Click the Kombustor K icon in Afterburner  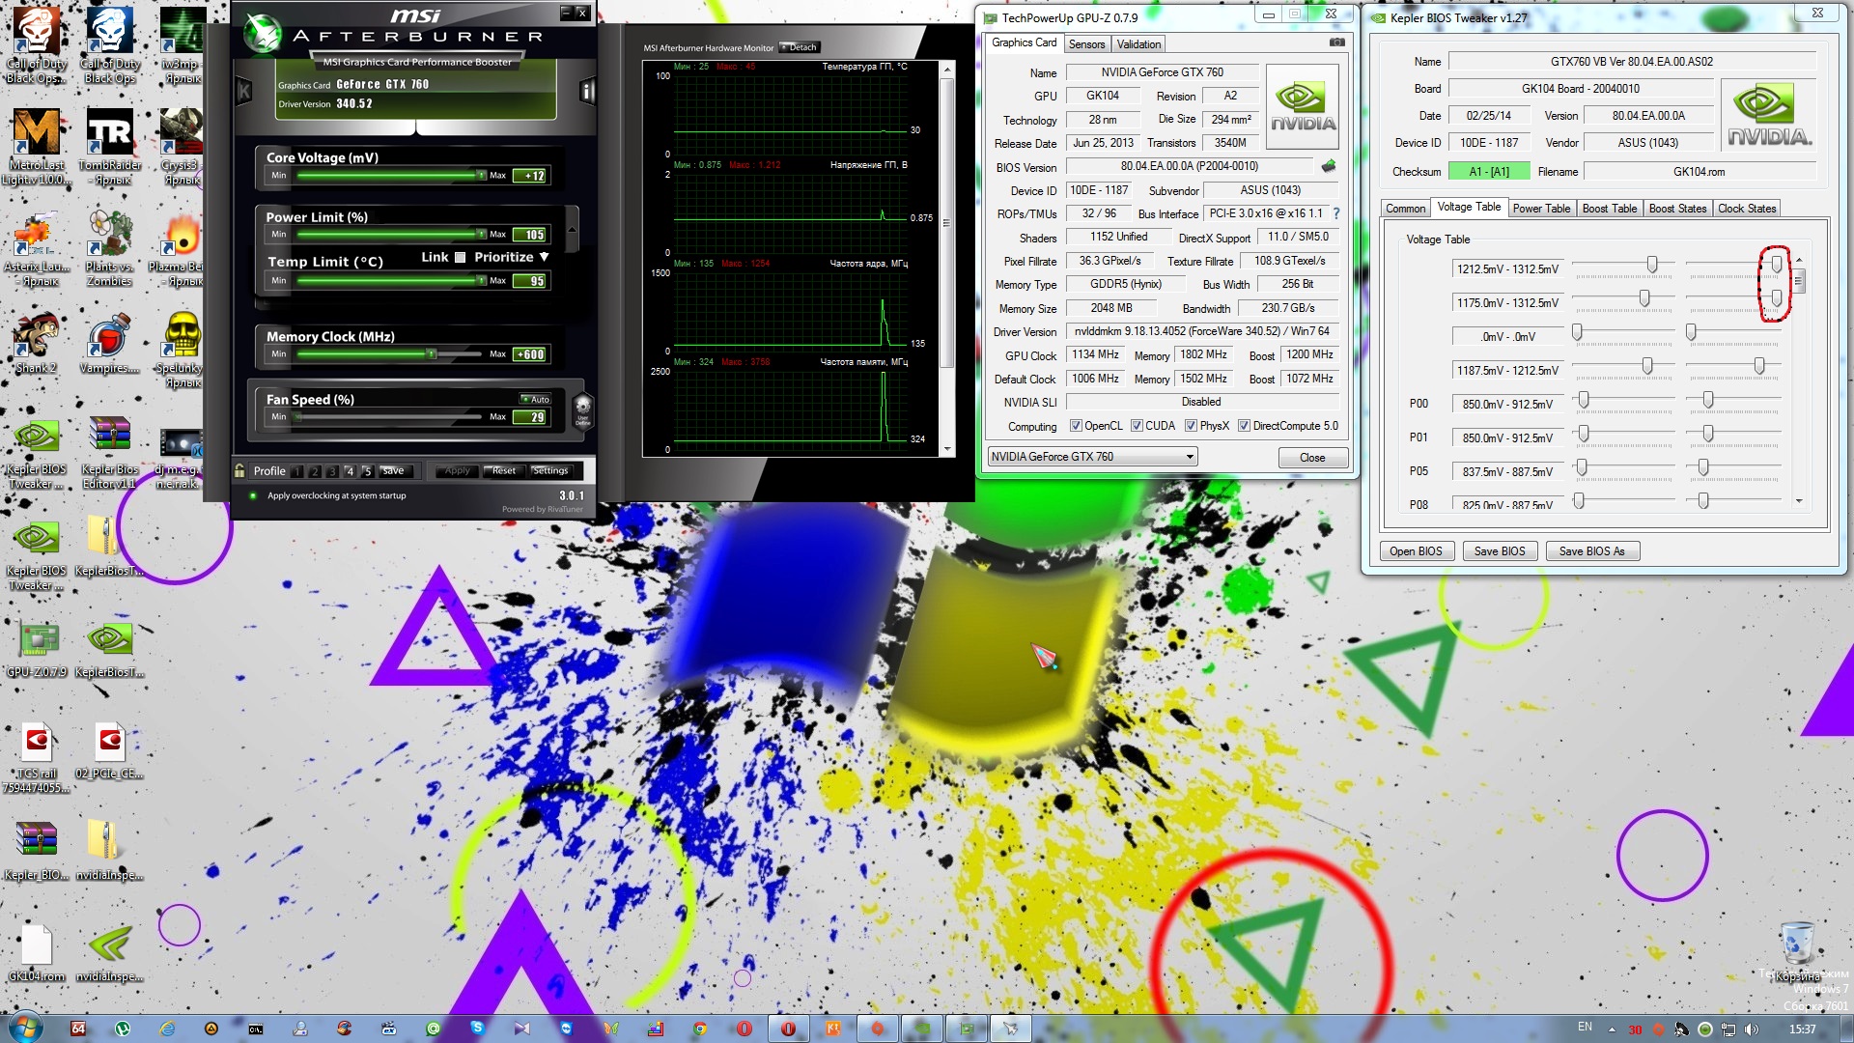point(244,92)
